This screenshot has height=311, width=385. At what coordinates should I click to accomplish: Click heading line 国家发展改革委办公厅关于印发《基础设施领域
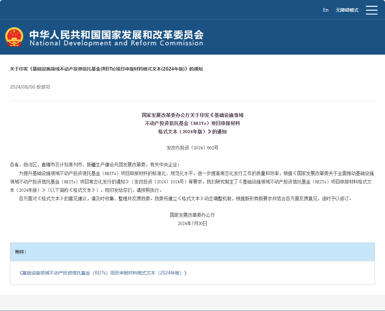[x=192, y=115]
